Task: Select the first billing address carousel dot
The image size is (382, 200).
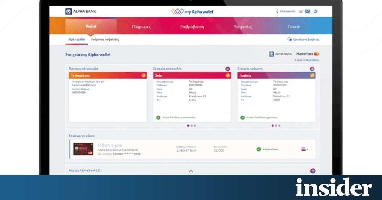Action: pyautogui.click(x=272, y=126)
